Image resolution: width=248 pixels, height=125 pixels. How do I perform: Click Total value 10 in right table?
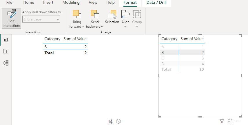coord(201,69)
